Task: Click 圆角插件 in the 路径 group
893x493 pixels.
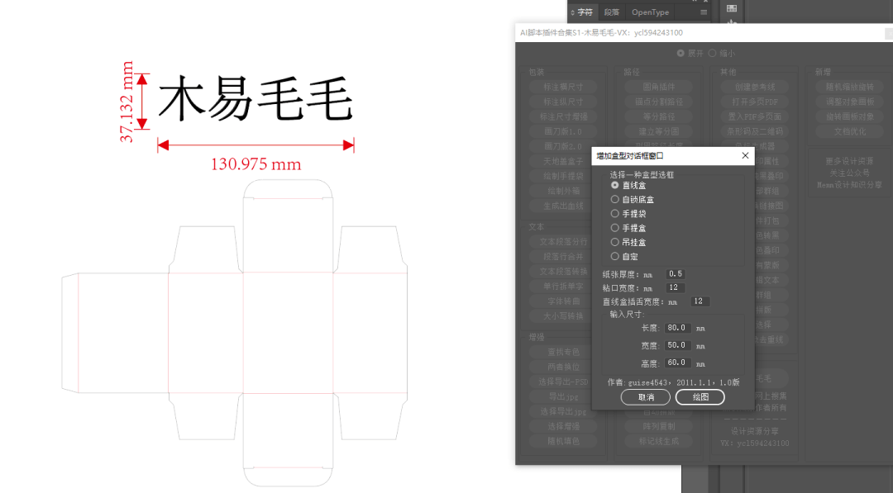Action: 658,87
